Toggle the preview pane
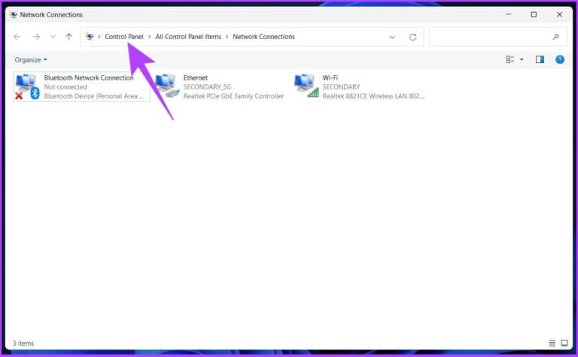The height and width of the screenshot is (357, 578). coord(540,59)
